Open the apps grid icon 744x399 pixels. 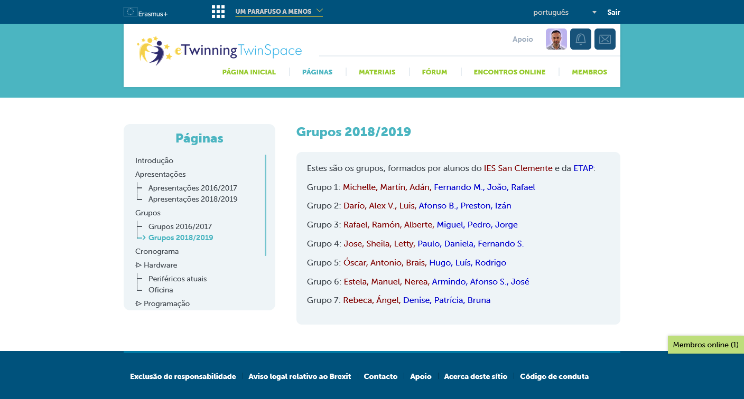(x=218, y=12)
